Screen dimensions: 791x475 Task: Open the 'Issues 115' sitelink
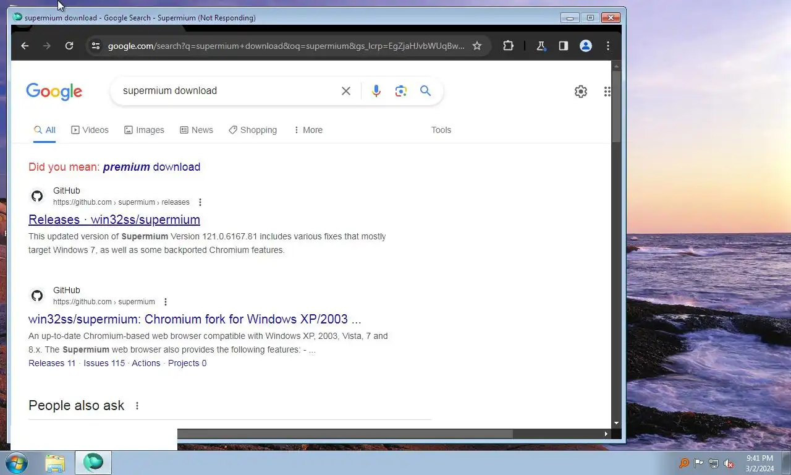[x=104, y=363]
